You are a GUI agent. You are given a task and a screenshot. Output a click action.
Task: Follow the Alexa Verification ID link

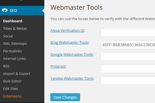tap(67, 31)
